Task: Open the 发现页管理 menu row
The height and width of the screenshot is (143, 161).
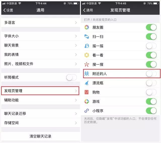Action: (x=40, y=91)
